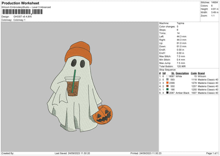Click the Max Jump value 7.5 mm

(181, 63)
